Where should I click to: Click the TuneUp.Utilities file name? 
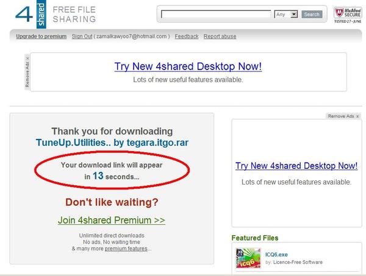[112, 143]
